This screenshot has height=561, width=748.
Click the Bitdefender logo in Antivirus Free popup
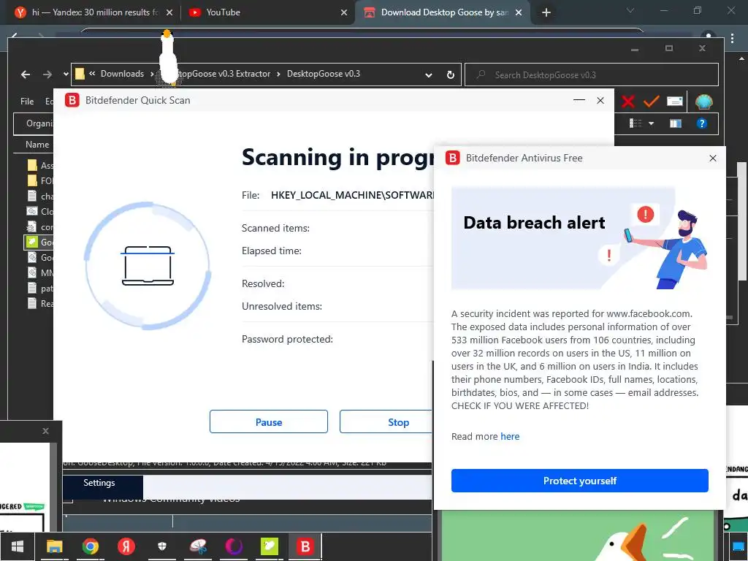coord(453,158)
